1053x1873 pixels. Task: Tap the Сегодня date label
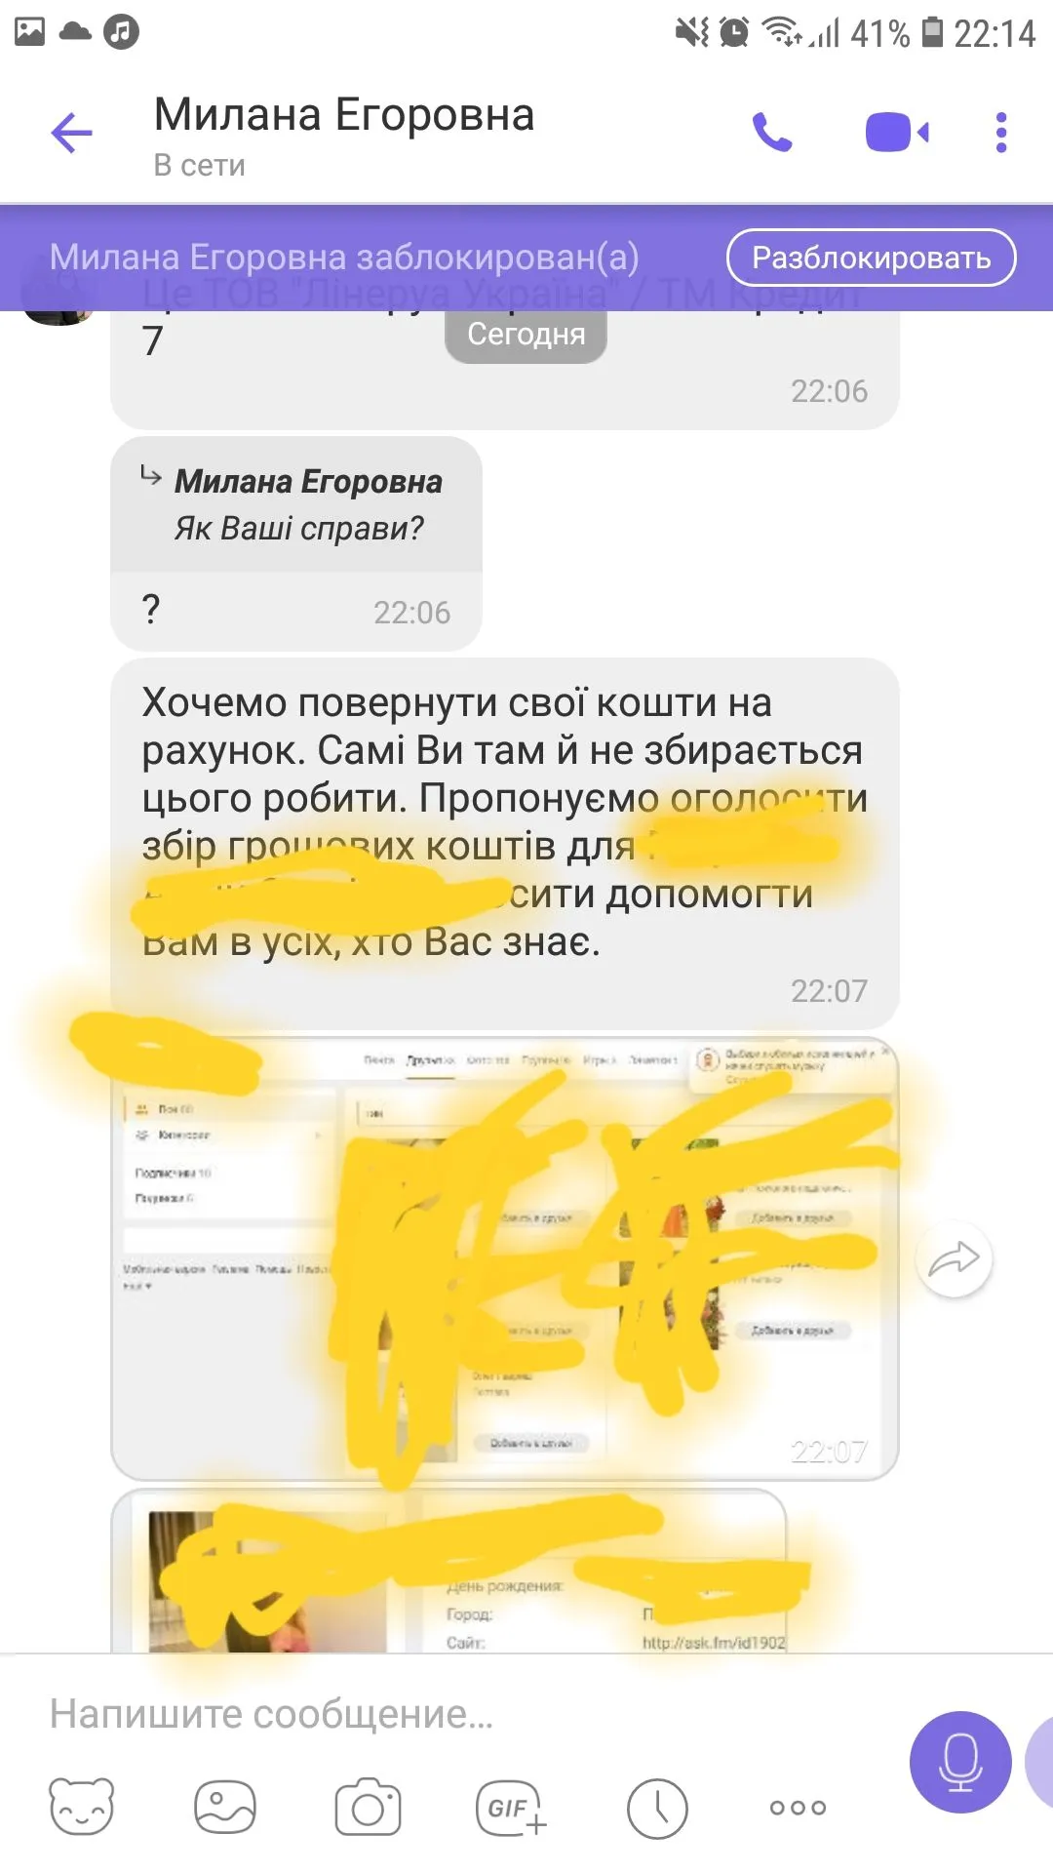[x=526, y=335]
